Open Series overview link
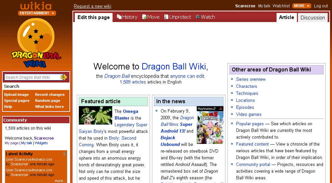332x183 pixels. 251,79
